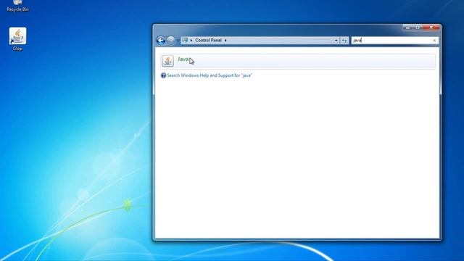
Task: Click the Refresh button beside address bar
Action: coord(344,41)
